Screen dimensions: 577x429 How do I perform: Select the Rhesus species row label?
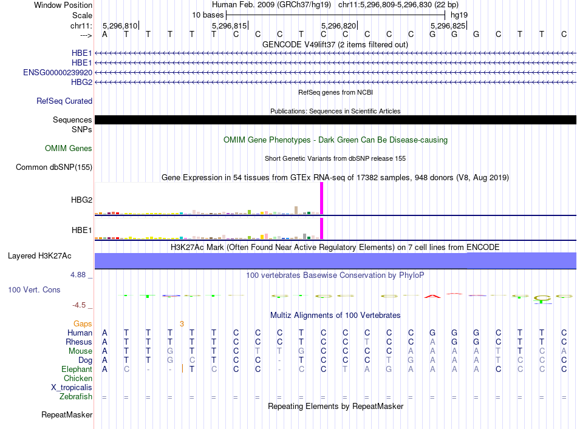[78, 342]
